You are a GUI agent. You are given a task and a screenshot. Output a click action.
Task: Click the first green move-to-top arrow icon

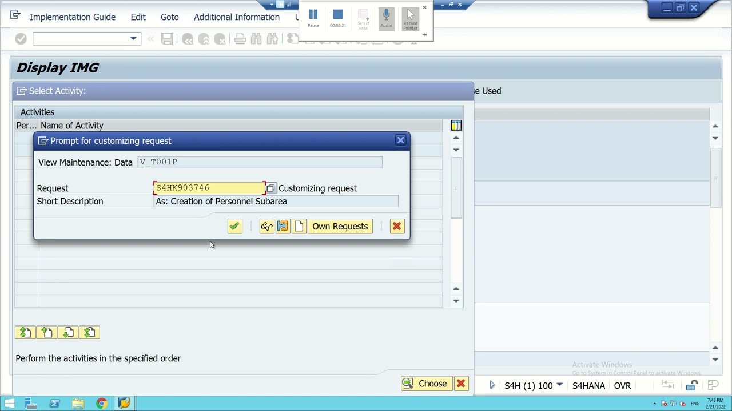point(25,332)
